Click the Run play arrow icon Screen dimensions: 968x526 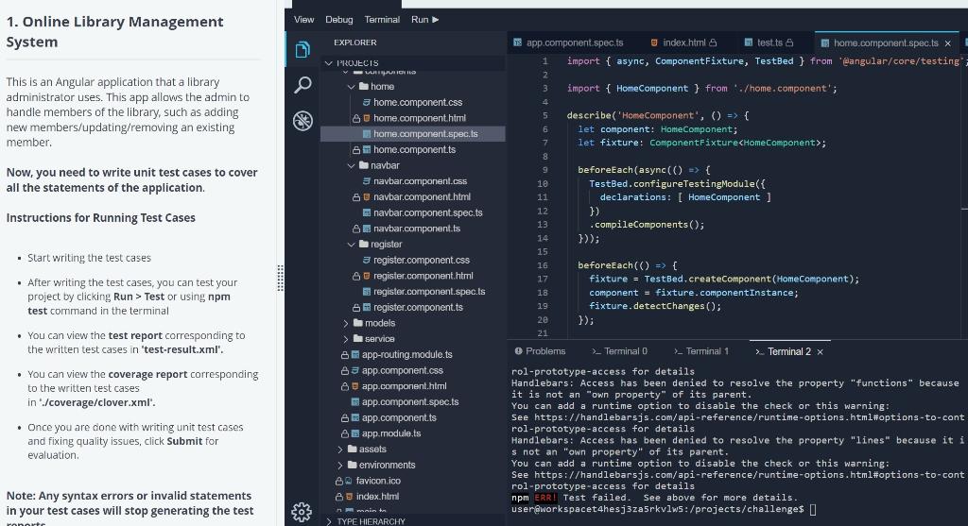(435, 20)
